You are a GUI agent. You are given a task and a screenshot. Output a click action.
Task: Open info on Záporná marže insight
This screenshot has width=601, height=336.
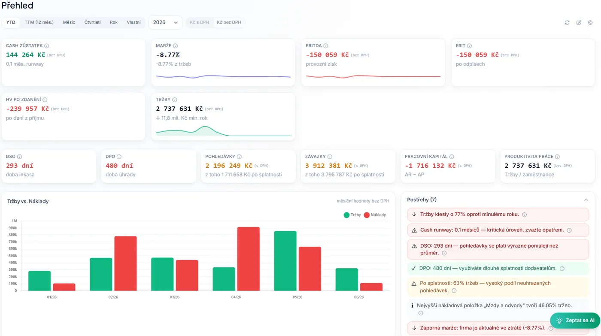551,328
